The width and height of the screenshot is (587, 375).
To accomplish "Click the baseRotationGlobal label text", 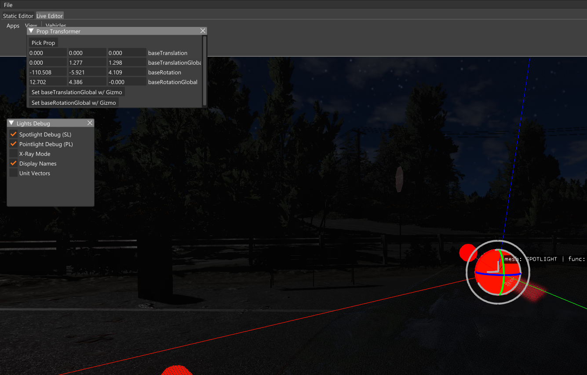I will click(x=173, y=82).
